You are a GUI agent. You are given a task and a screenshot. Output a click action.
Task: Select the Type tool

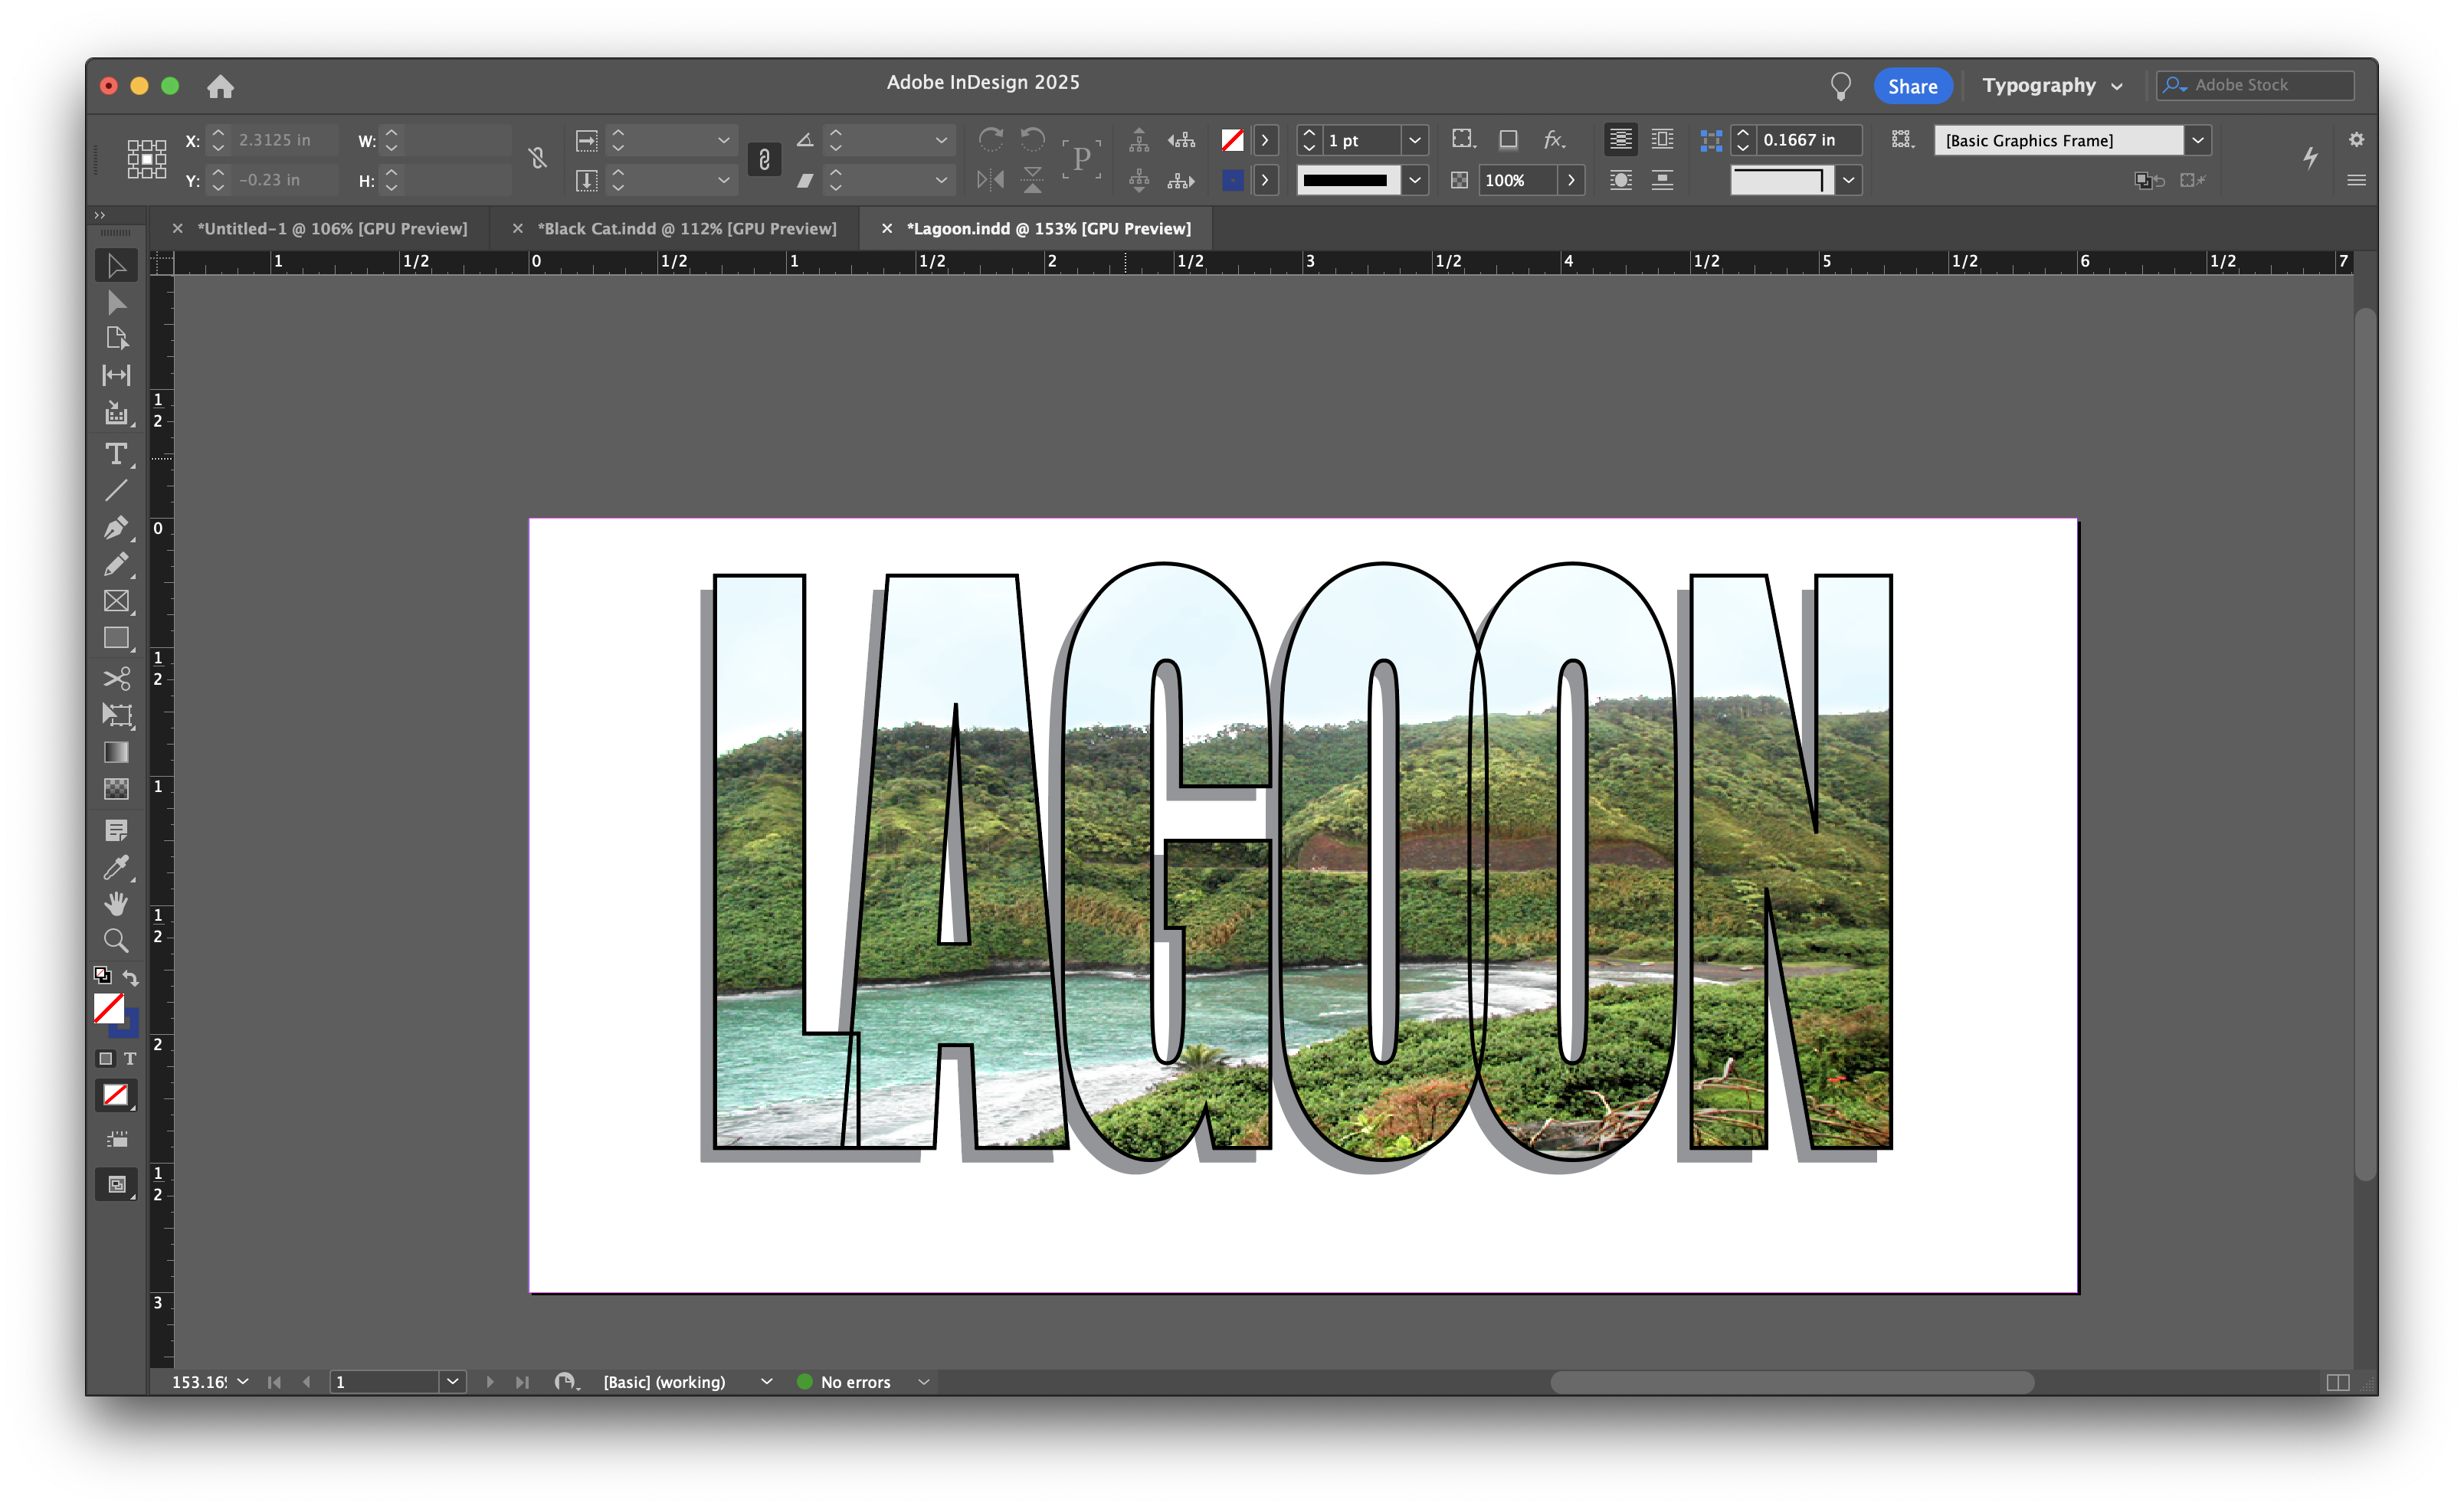[116, 455]
